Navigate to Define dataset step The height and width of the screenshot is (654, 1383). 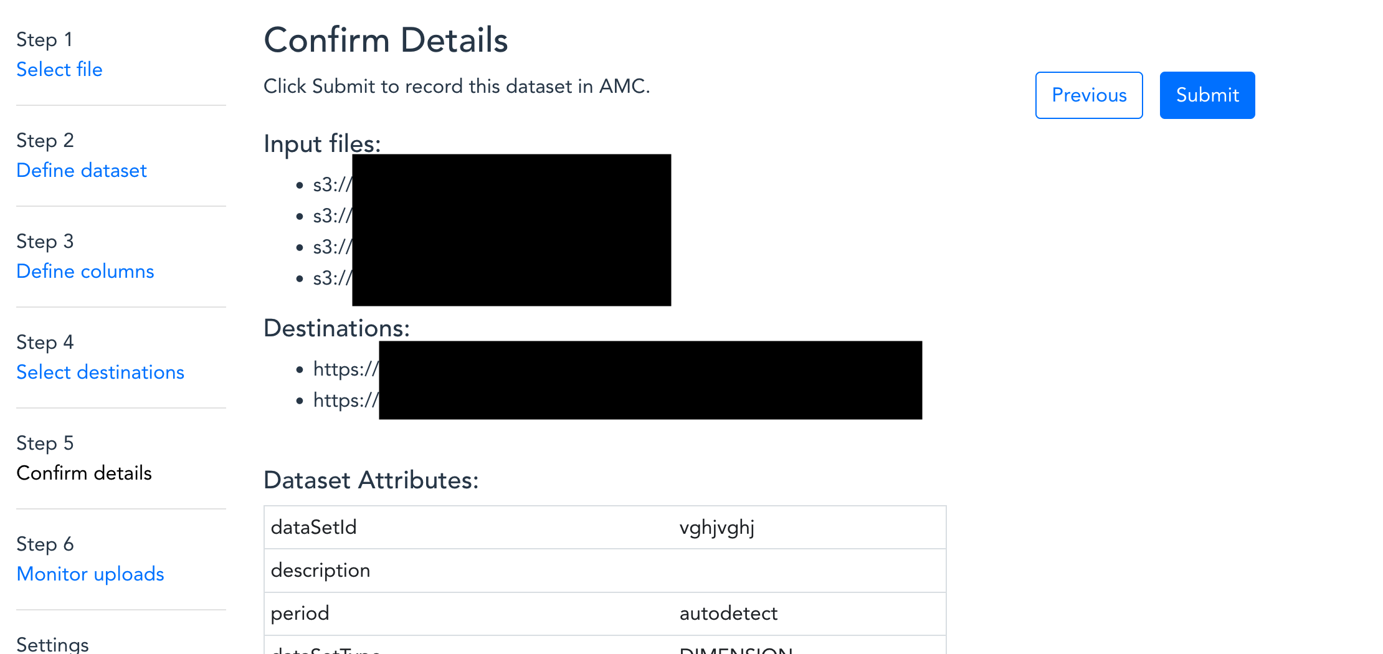click(x=82, y=170)
